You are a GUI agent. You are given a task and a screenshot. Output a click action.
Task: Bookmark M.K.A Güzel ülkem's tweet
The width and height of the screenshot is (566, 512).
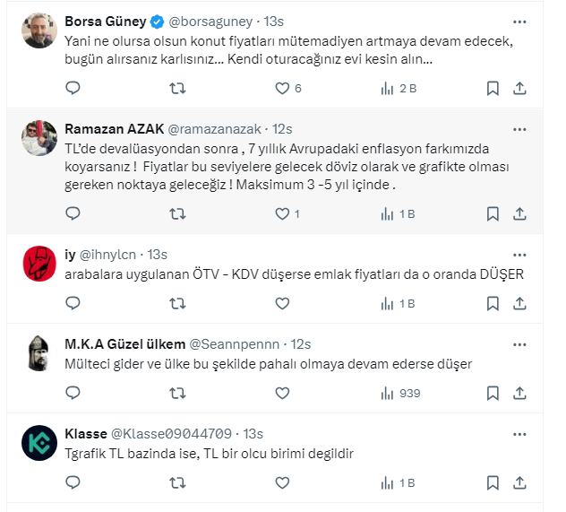pos(493,393)
